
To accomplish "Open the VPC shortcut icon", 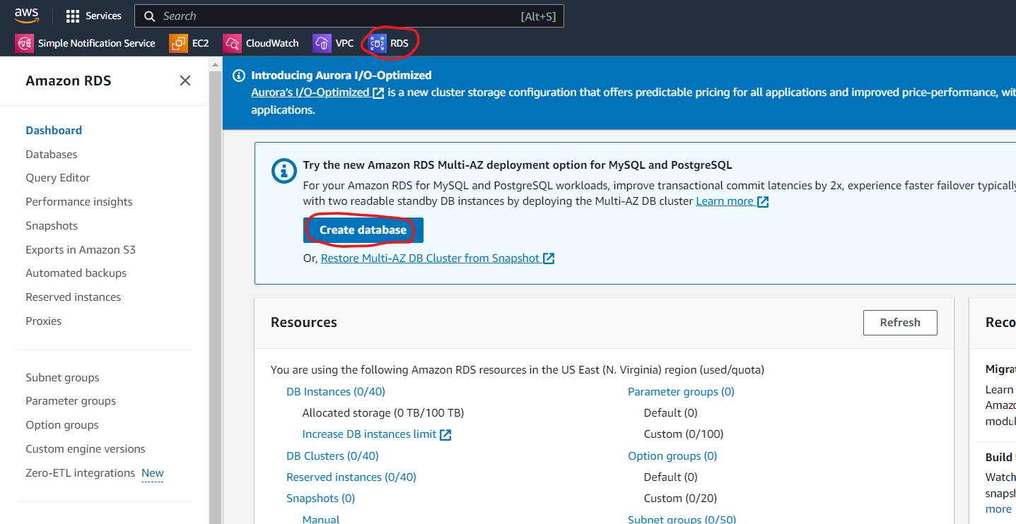I will coord(322,43).
